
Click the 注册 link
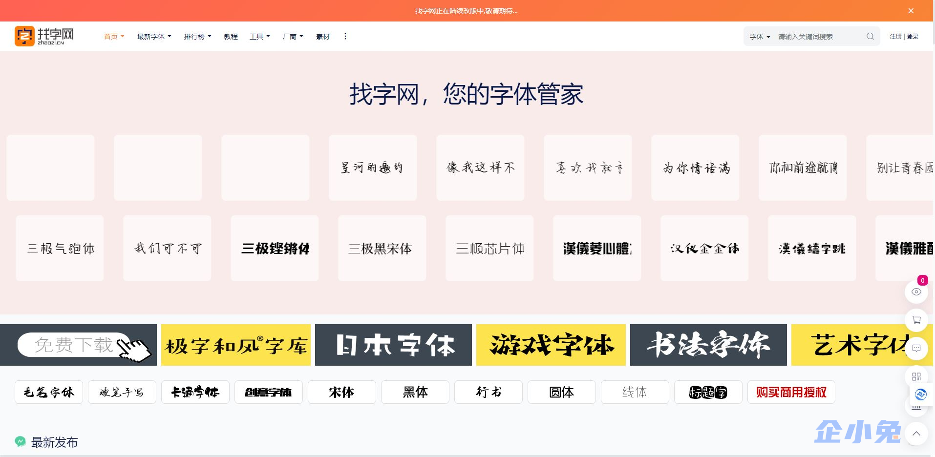point(895,37)
